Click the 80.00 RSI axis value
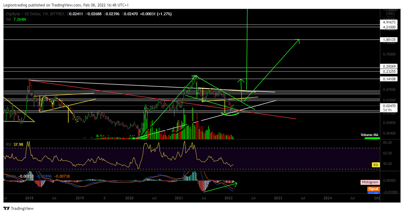This screenshot has width=404, height=214. pos(388,142)
